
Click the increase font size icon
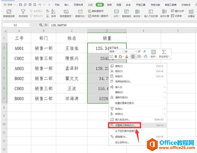point(139,52)
